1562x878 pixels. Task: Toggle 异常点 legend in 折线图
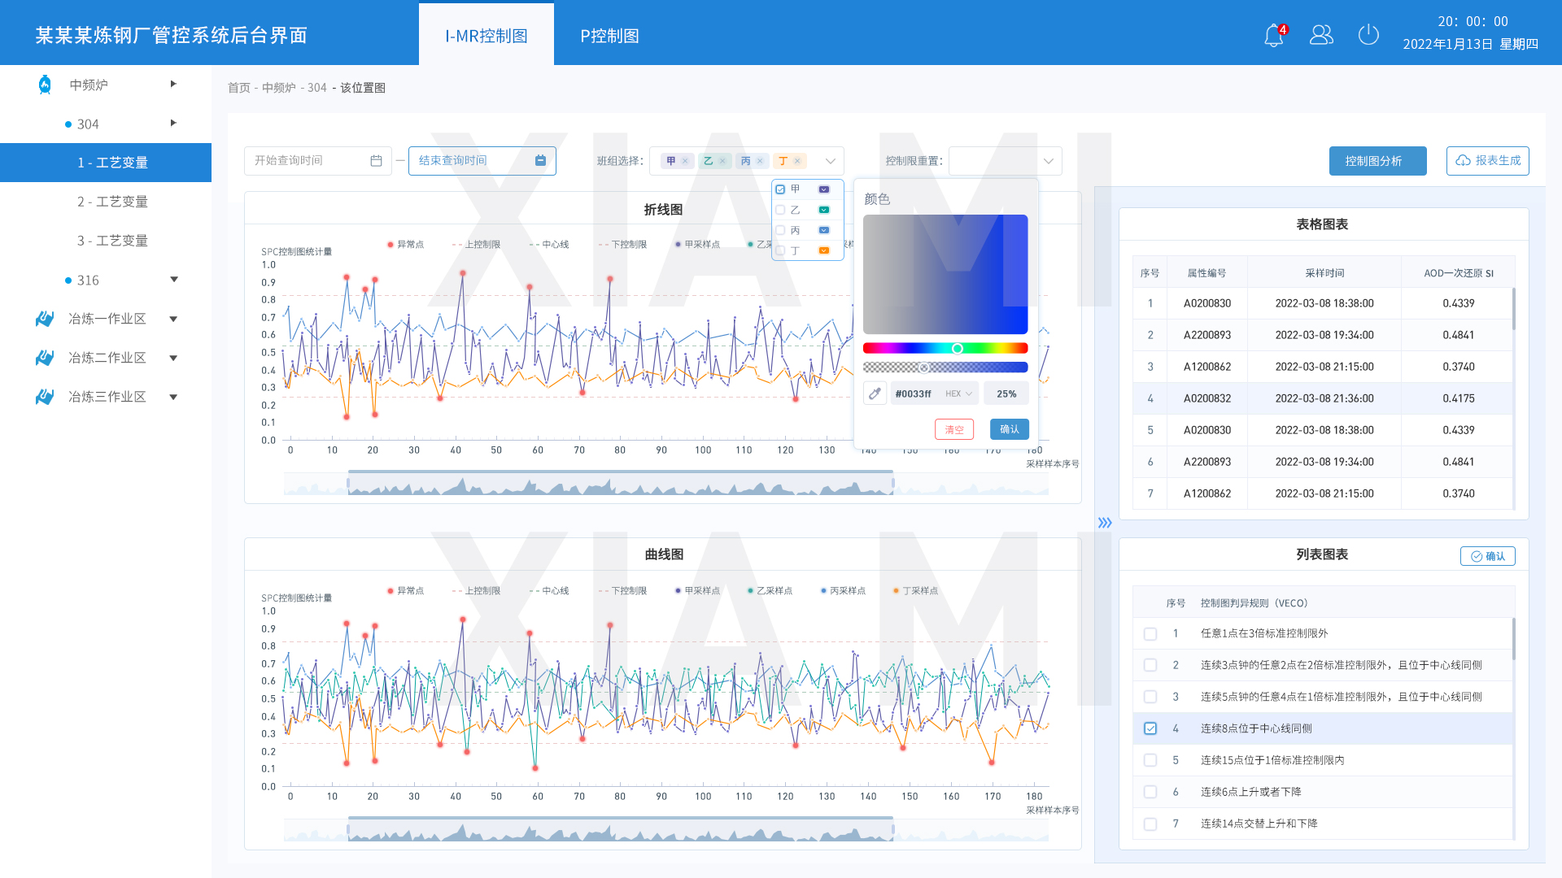point(406,245)
